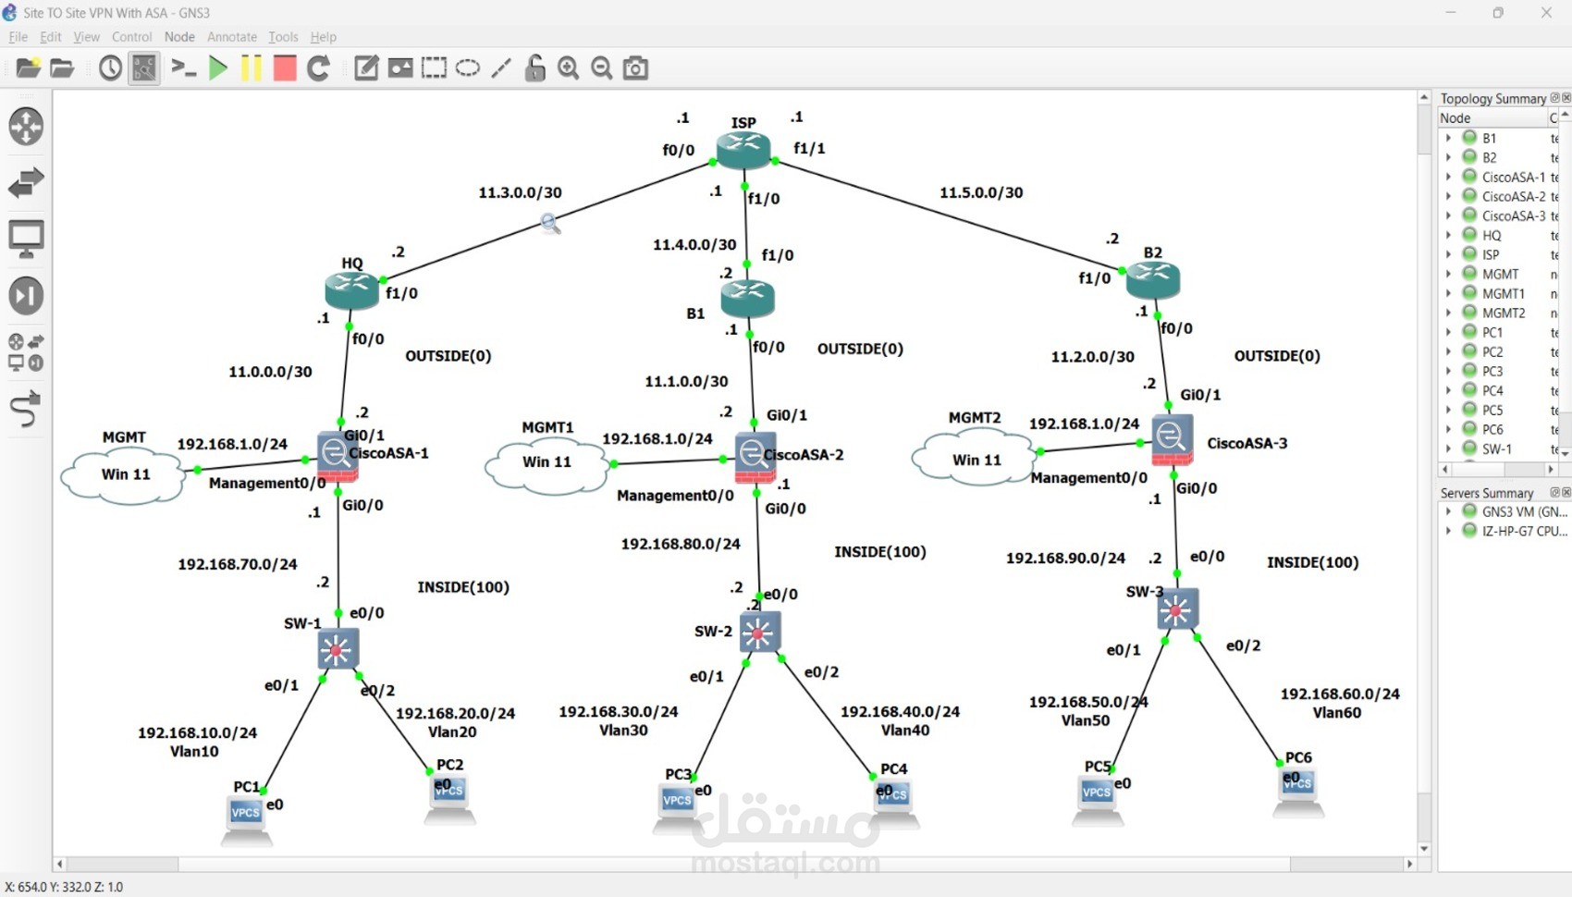Screen dimensions: 1572x897
Task: Browse switches in left device dock
Action: point(26,183)
